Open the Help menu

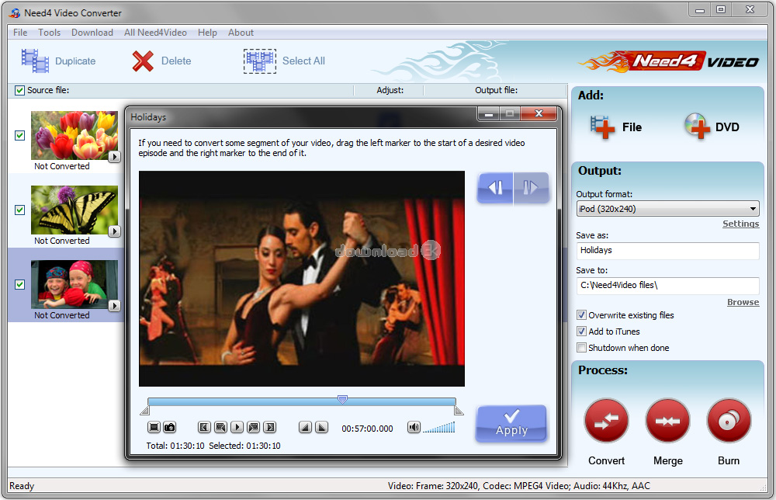click(207, 33)
